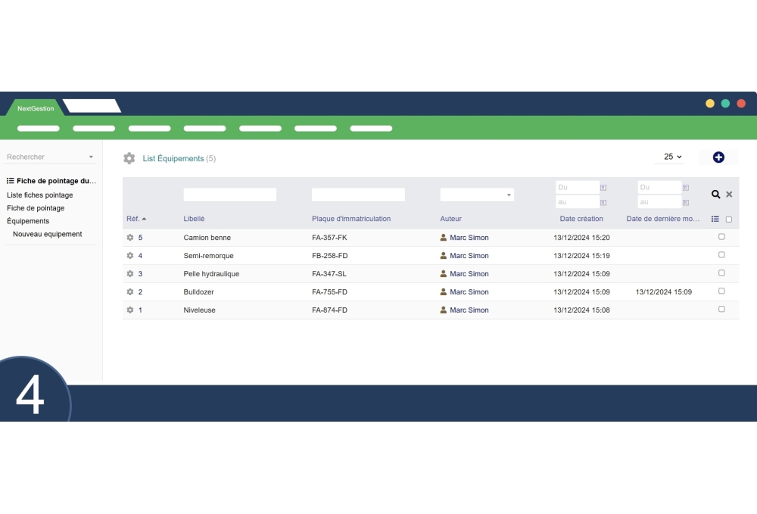Open the Auteur filter dropdown
This screenshot has height=514, width=757.
click(477, 195)
